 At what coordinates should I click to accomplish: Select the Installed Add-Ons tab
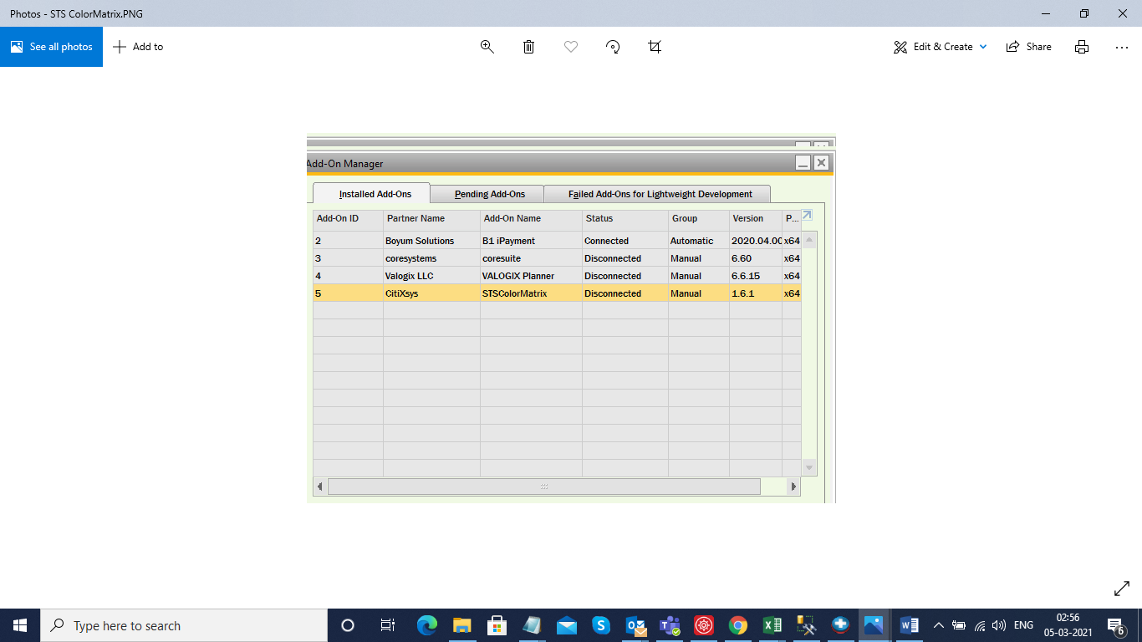[375, 194]
